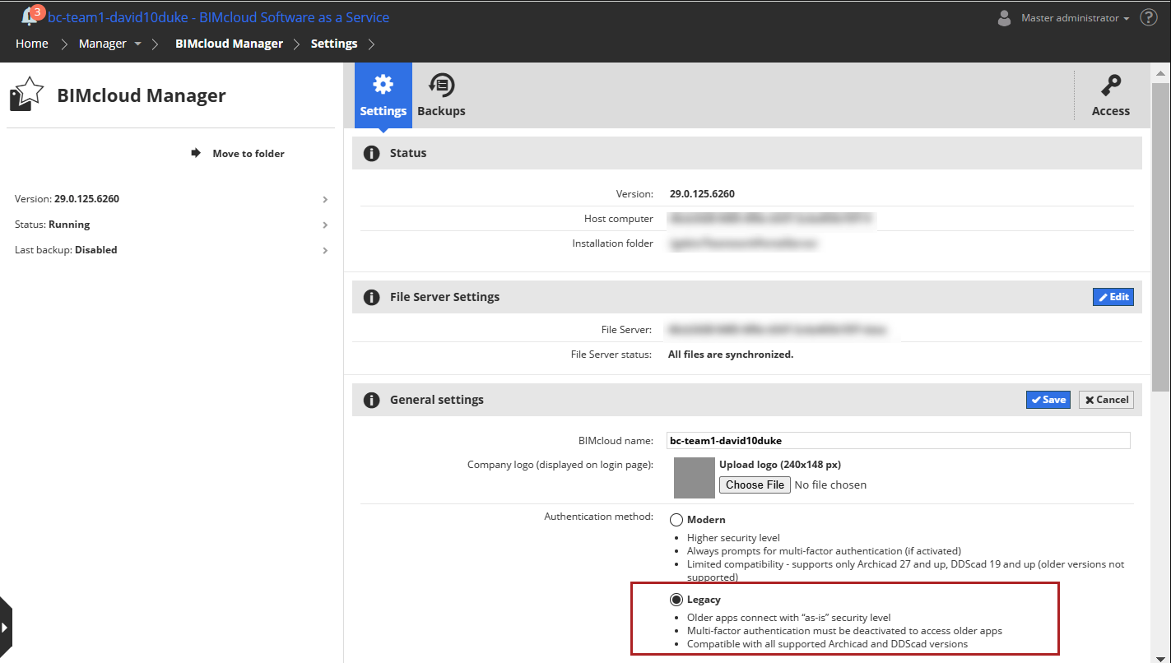Viewport: 1171px width, 663px height.
Task: Click the "All files are synchronized." status text
Action: [731, 355]
